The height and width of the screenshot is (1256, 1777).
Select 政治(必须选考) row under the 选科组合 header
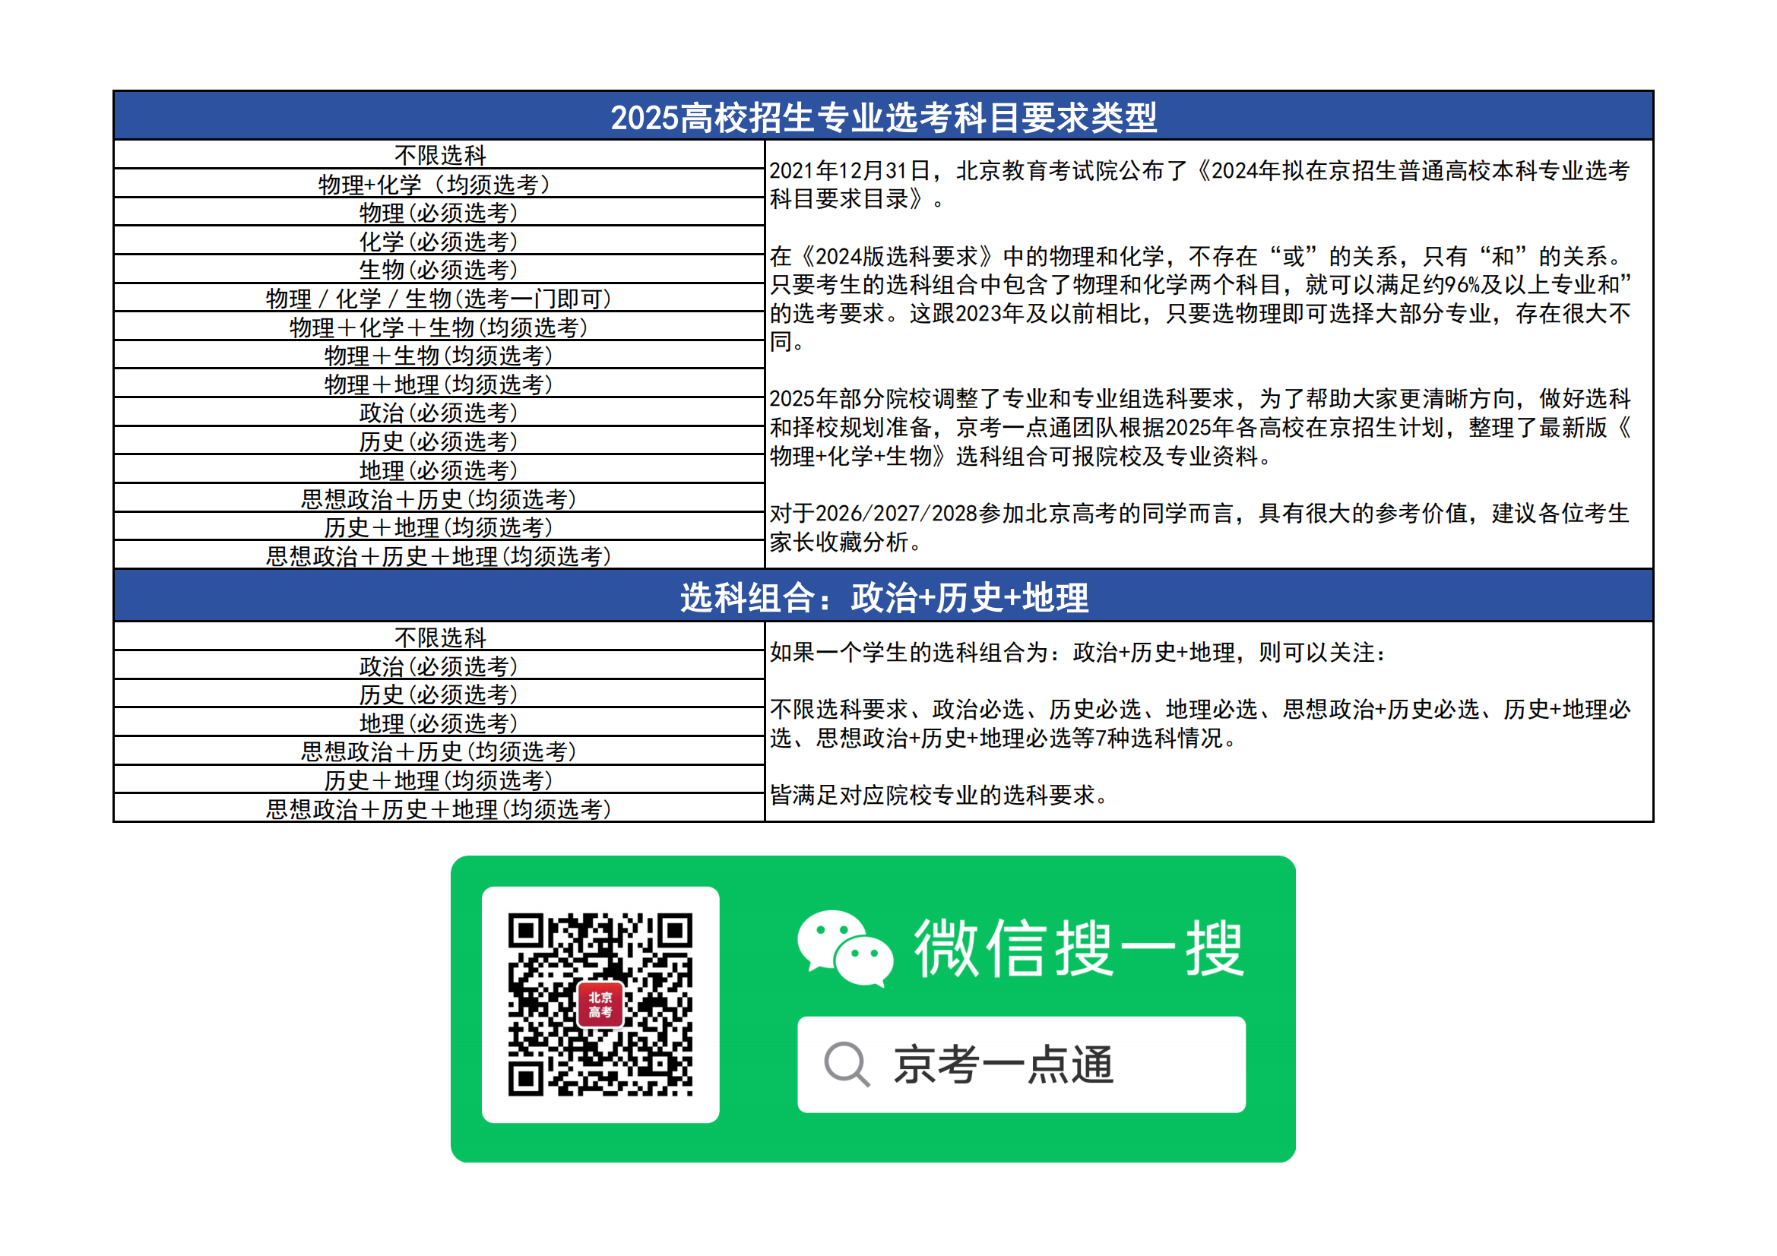[x=439, y=666]
